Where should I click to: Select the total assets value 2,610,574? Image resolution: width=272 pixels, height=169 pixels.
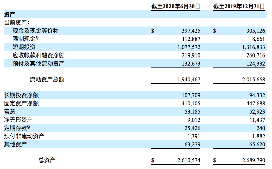tap(189, 160)
